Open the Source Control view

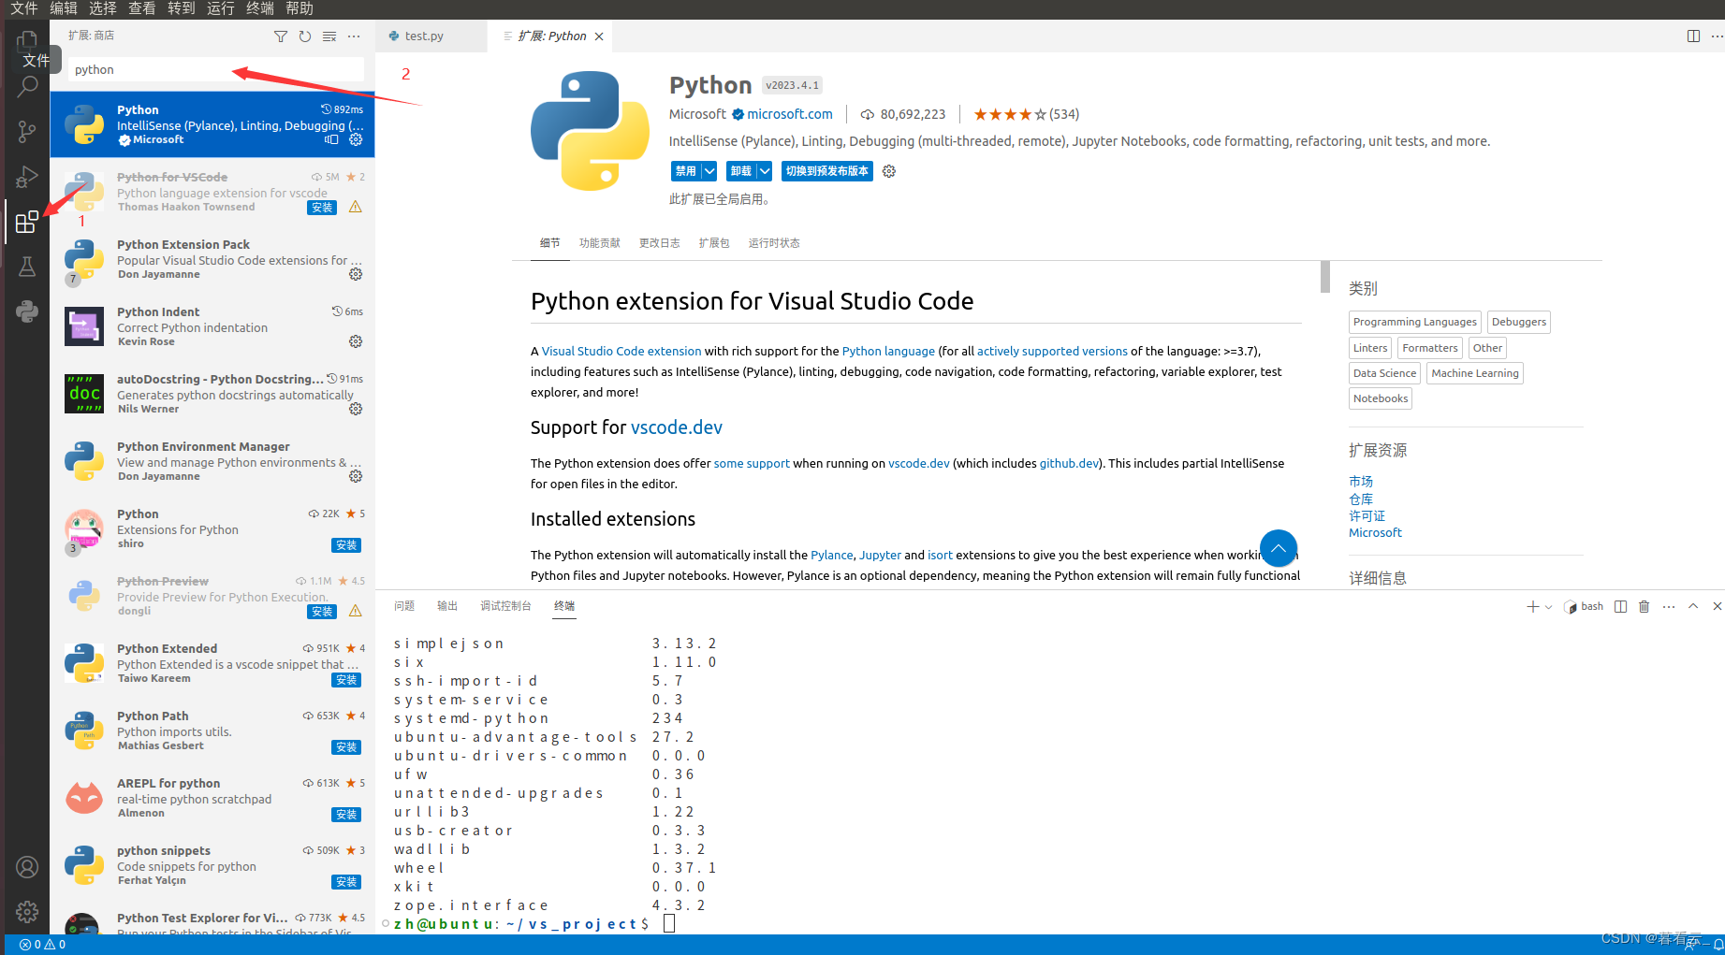[x=27, y=131]
